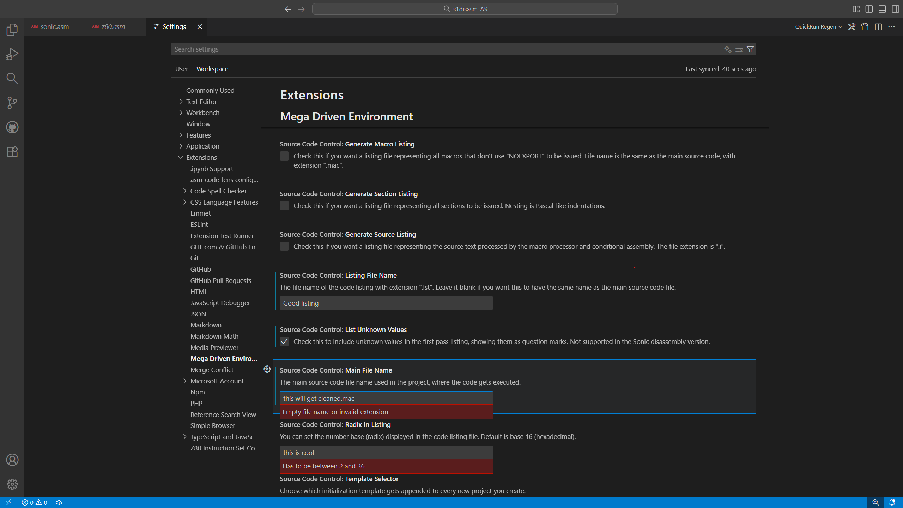Viewport: 903px width, 508px height.
Task: Open the Run and Debug view
Action: 12,54
